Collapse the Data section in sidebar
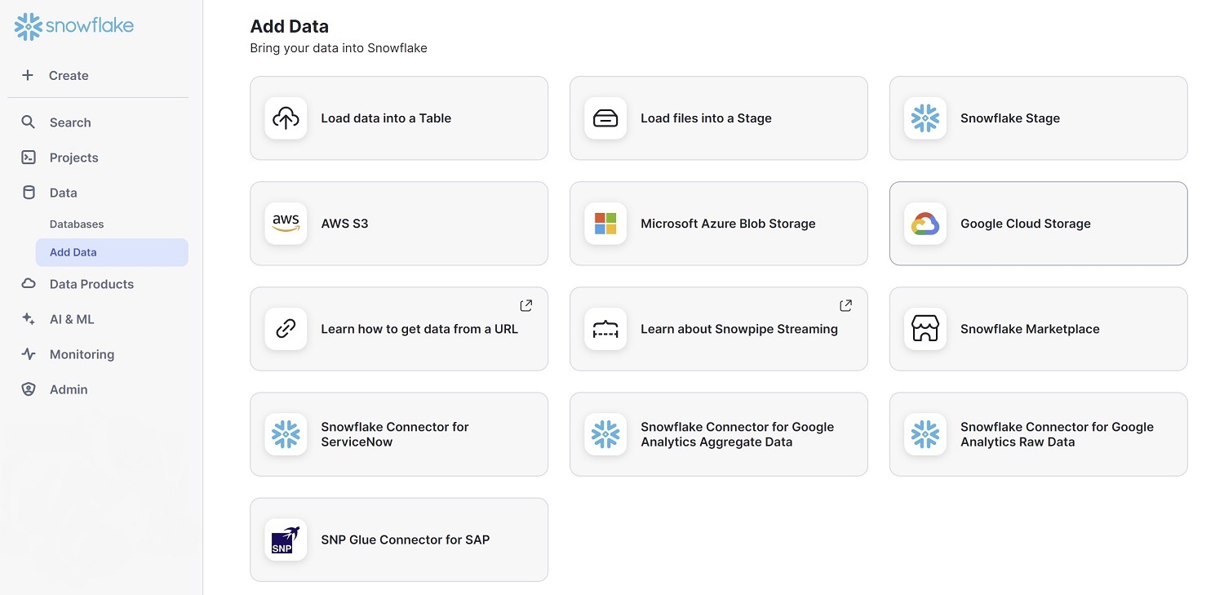This screenshot has width=1224, height=595. pos(63,193)
